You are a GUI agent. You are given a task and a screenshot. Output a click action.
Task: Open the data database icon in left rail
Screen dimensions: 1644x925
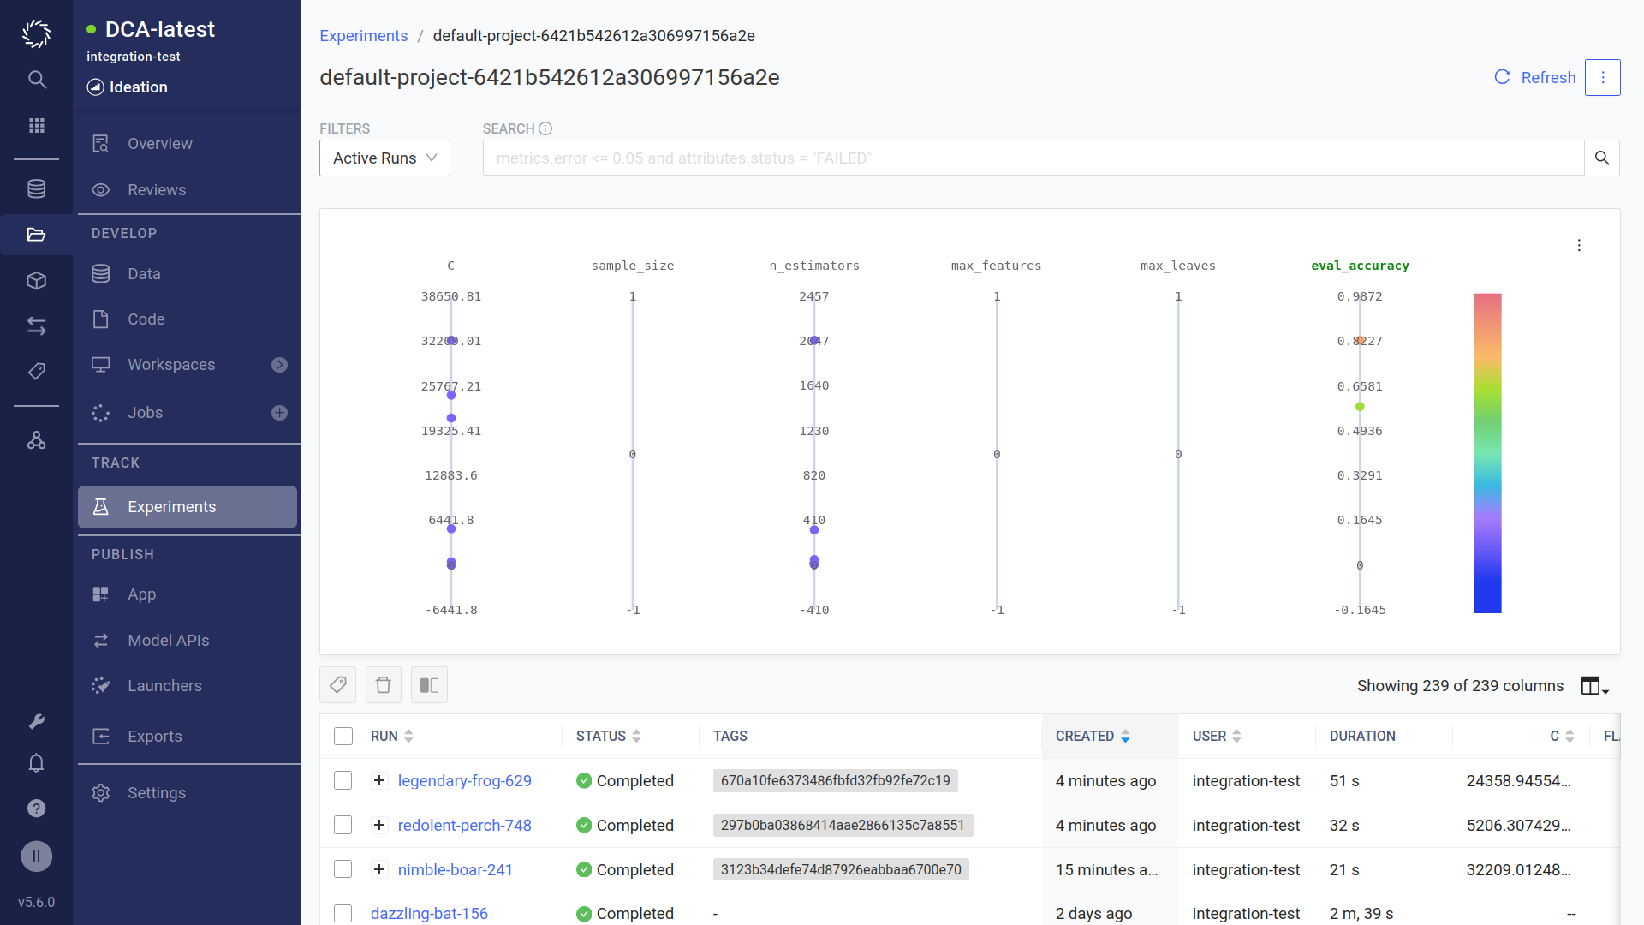(36, 188)
